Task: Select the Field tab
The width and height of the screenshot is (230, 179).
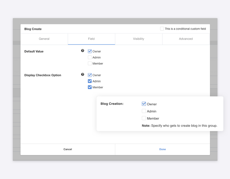Action: point(91,39)
